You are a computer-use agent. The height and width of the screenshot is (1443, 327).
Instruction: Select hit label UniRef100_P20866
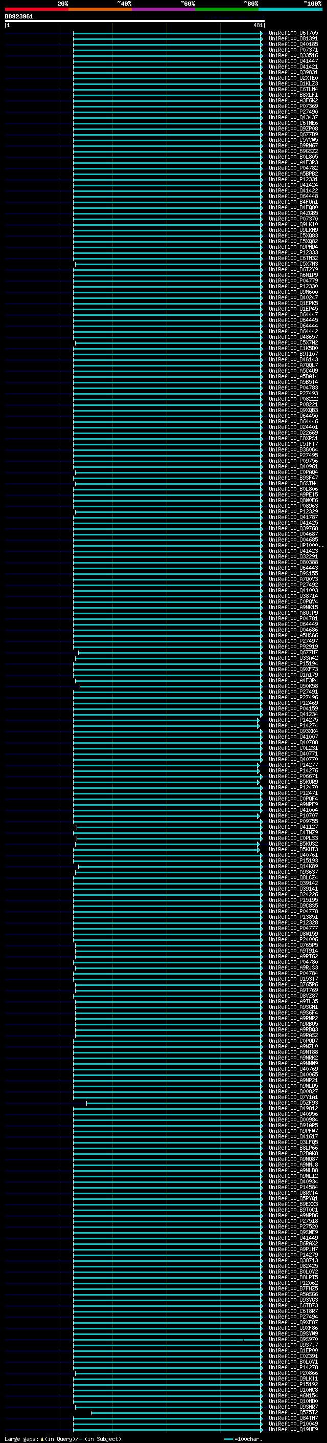[293, 1373]
